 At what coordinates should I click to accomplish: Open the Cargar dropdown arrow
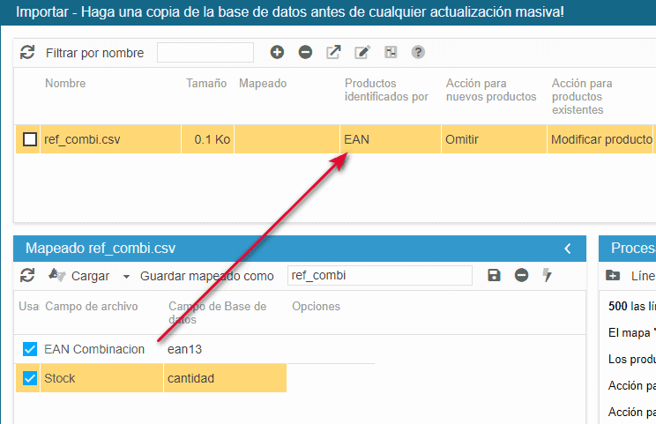tap(126, 277)
